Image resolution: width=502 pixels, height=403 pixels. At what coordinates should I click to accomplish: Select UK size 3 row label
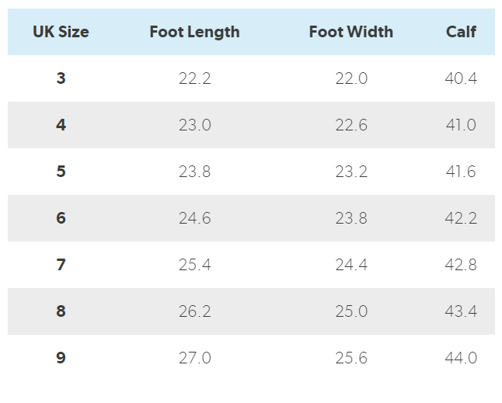point(61,78)
